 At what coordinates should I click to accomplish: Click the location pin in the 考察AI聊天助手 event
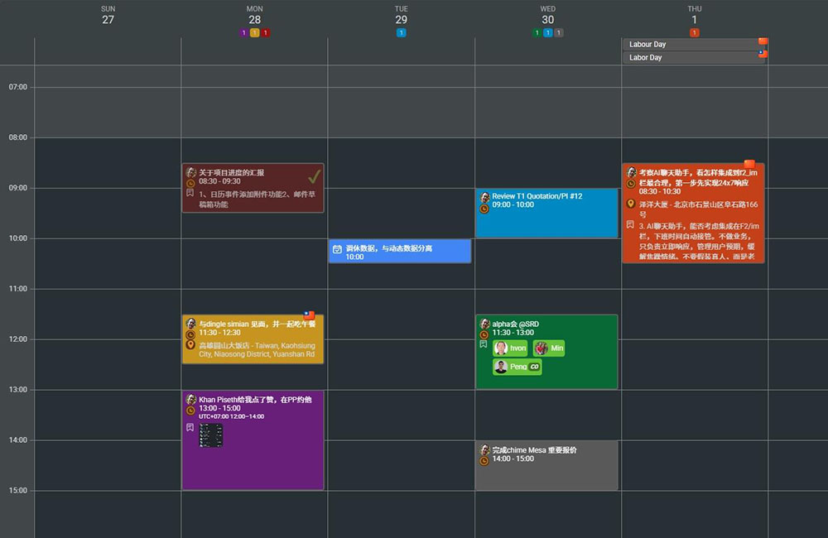(x=629, y=204)
